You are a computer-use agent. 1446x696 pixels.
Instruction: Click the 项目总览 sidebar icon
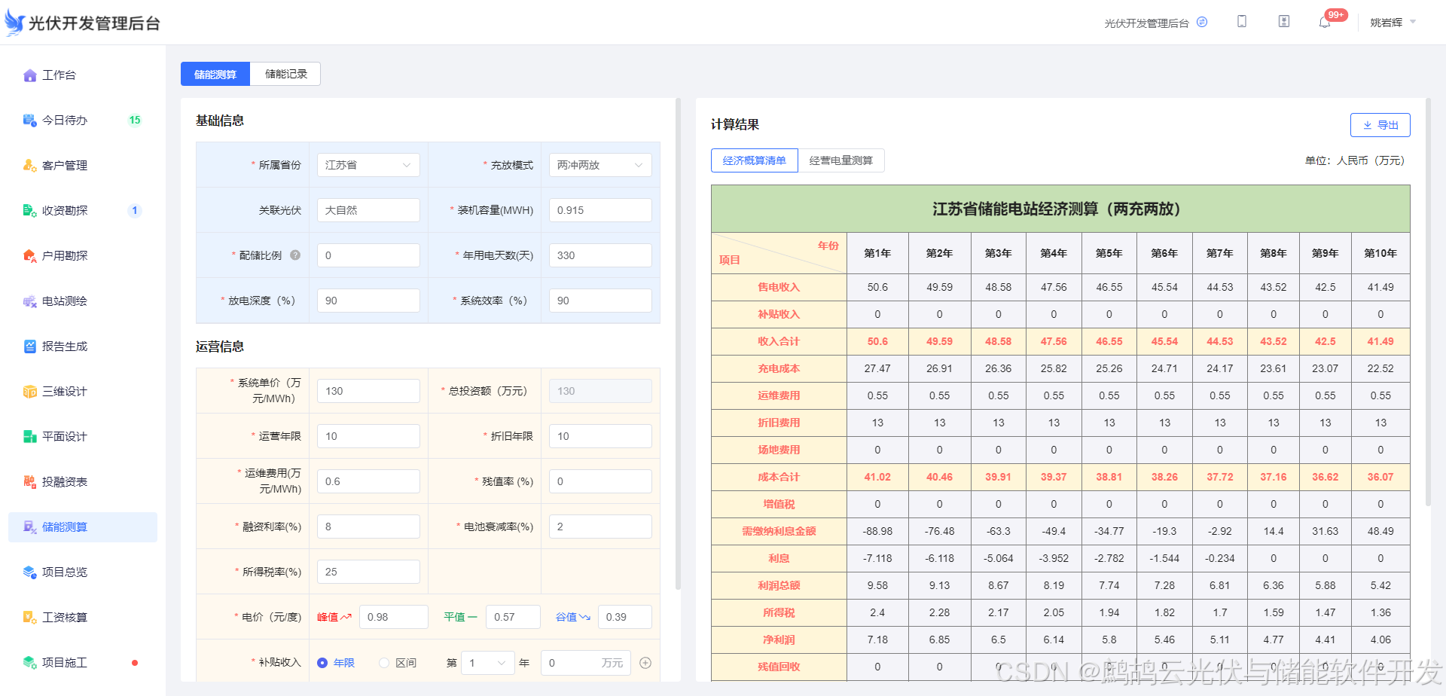tap(30, 572)
